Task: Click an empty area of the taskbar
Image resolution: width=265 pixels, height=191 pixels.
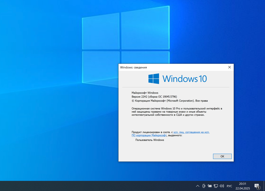Action: tap(101, 186)
